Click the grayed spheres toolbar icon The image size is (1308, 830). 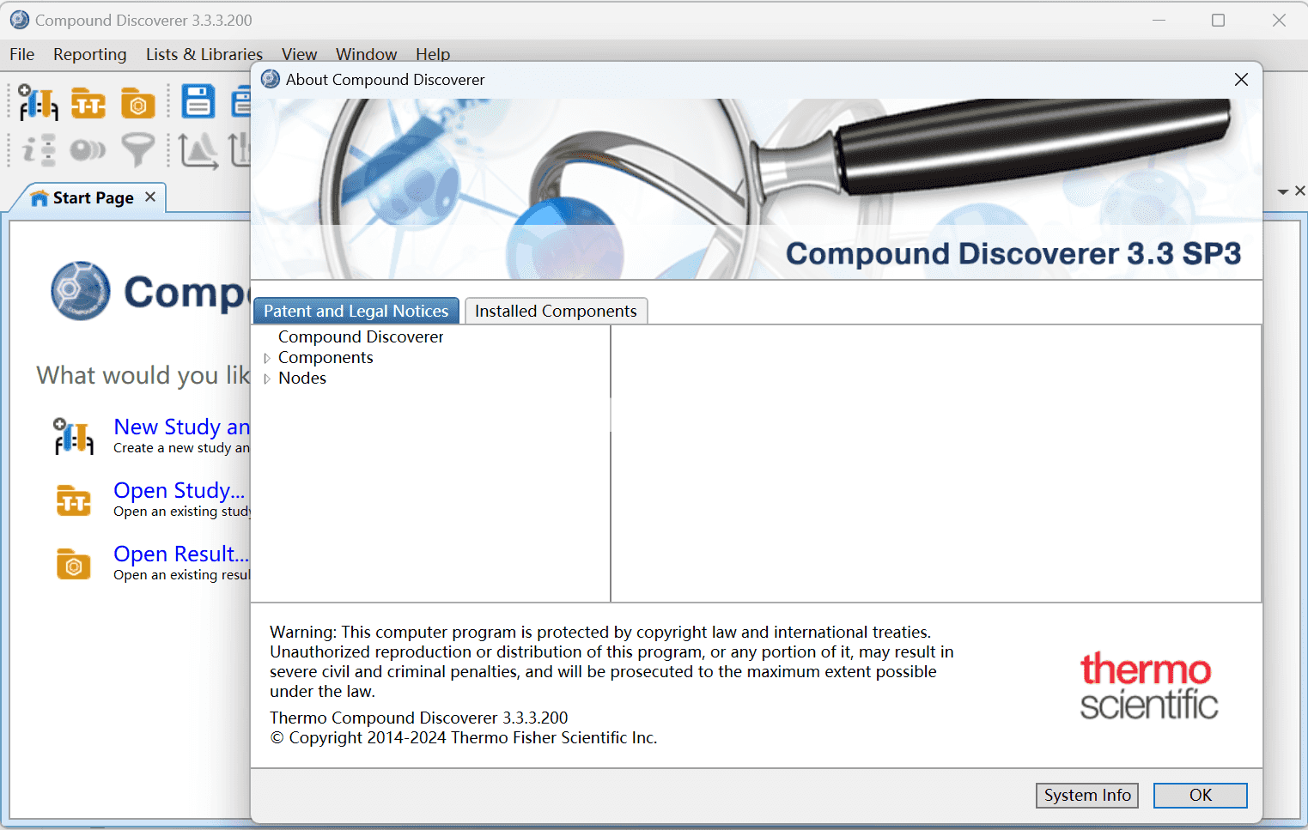click(x=88, y=150)
